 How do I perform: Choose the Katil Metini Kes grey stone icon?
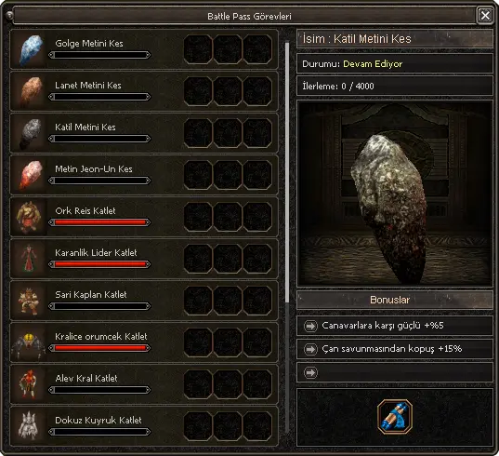[x=31, y=133]
